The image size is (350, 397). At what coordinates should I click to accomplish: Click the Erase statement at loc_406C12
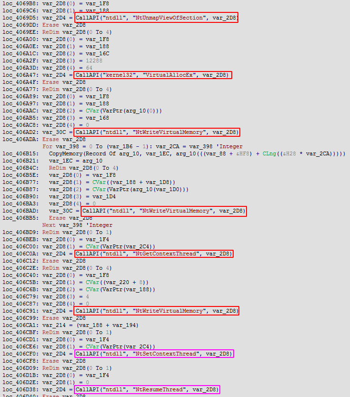[64, 261]
